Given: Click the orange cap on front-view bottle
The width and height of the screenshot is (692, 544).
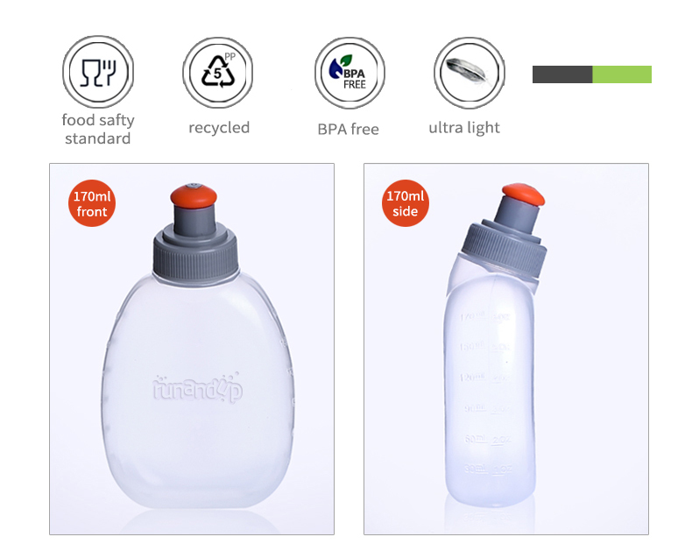Looking at the screenshot, I should click(x=194, y=195).
